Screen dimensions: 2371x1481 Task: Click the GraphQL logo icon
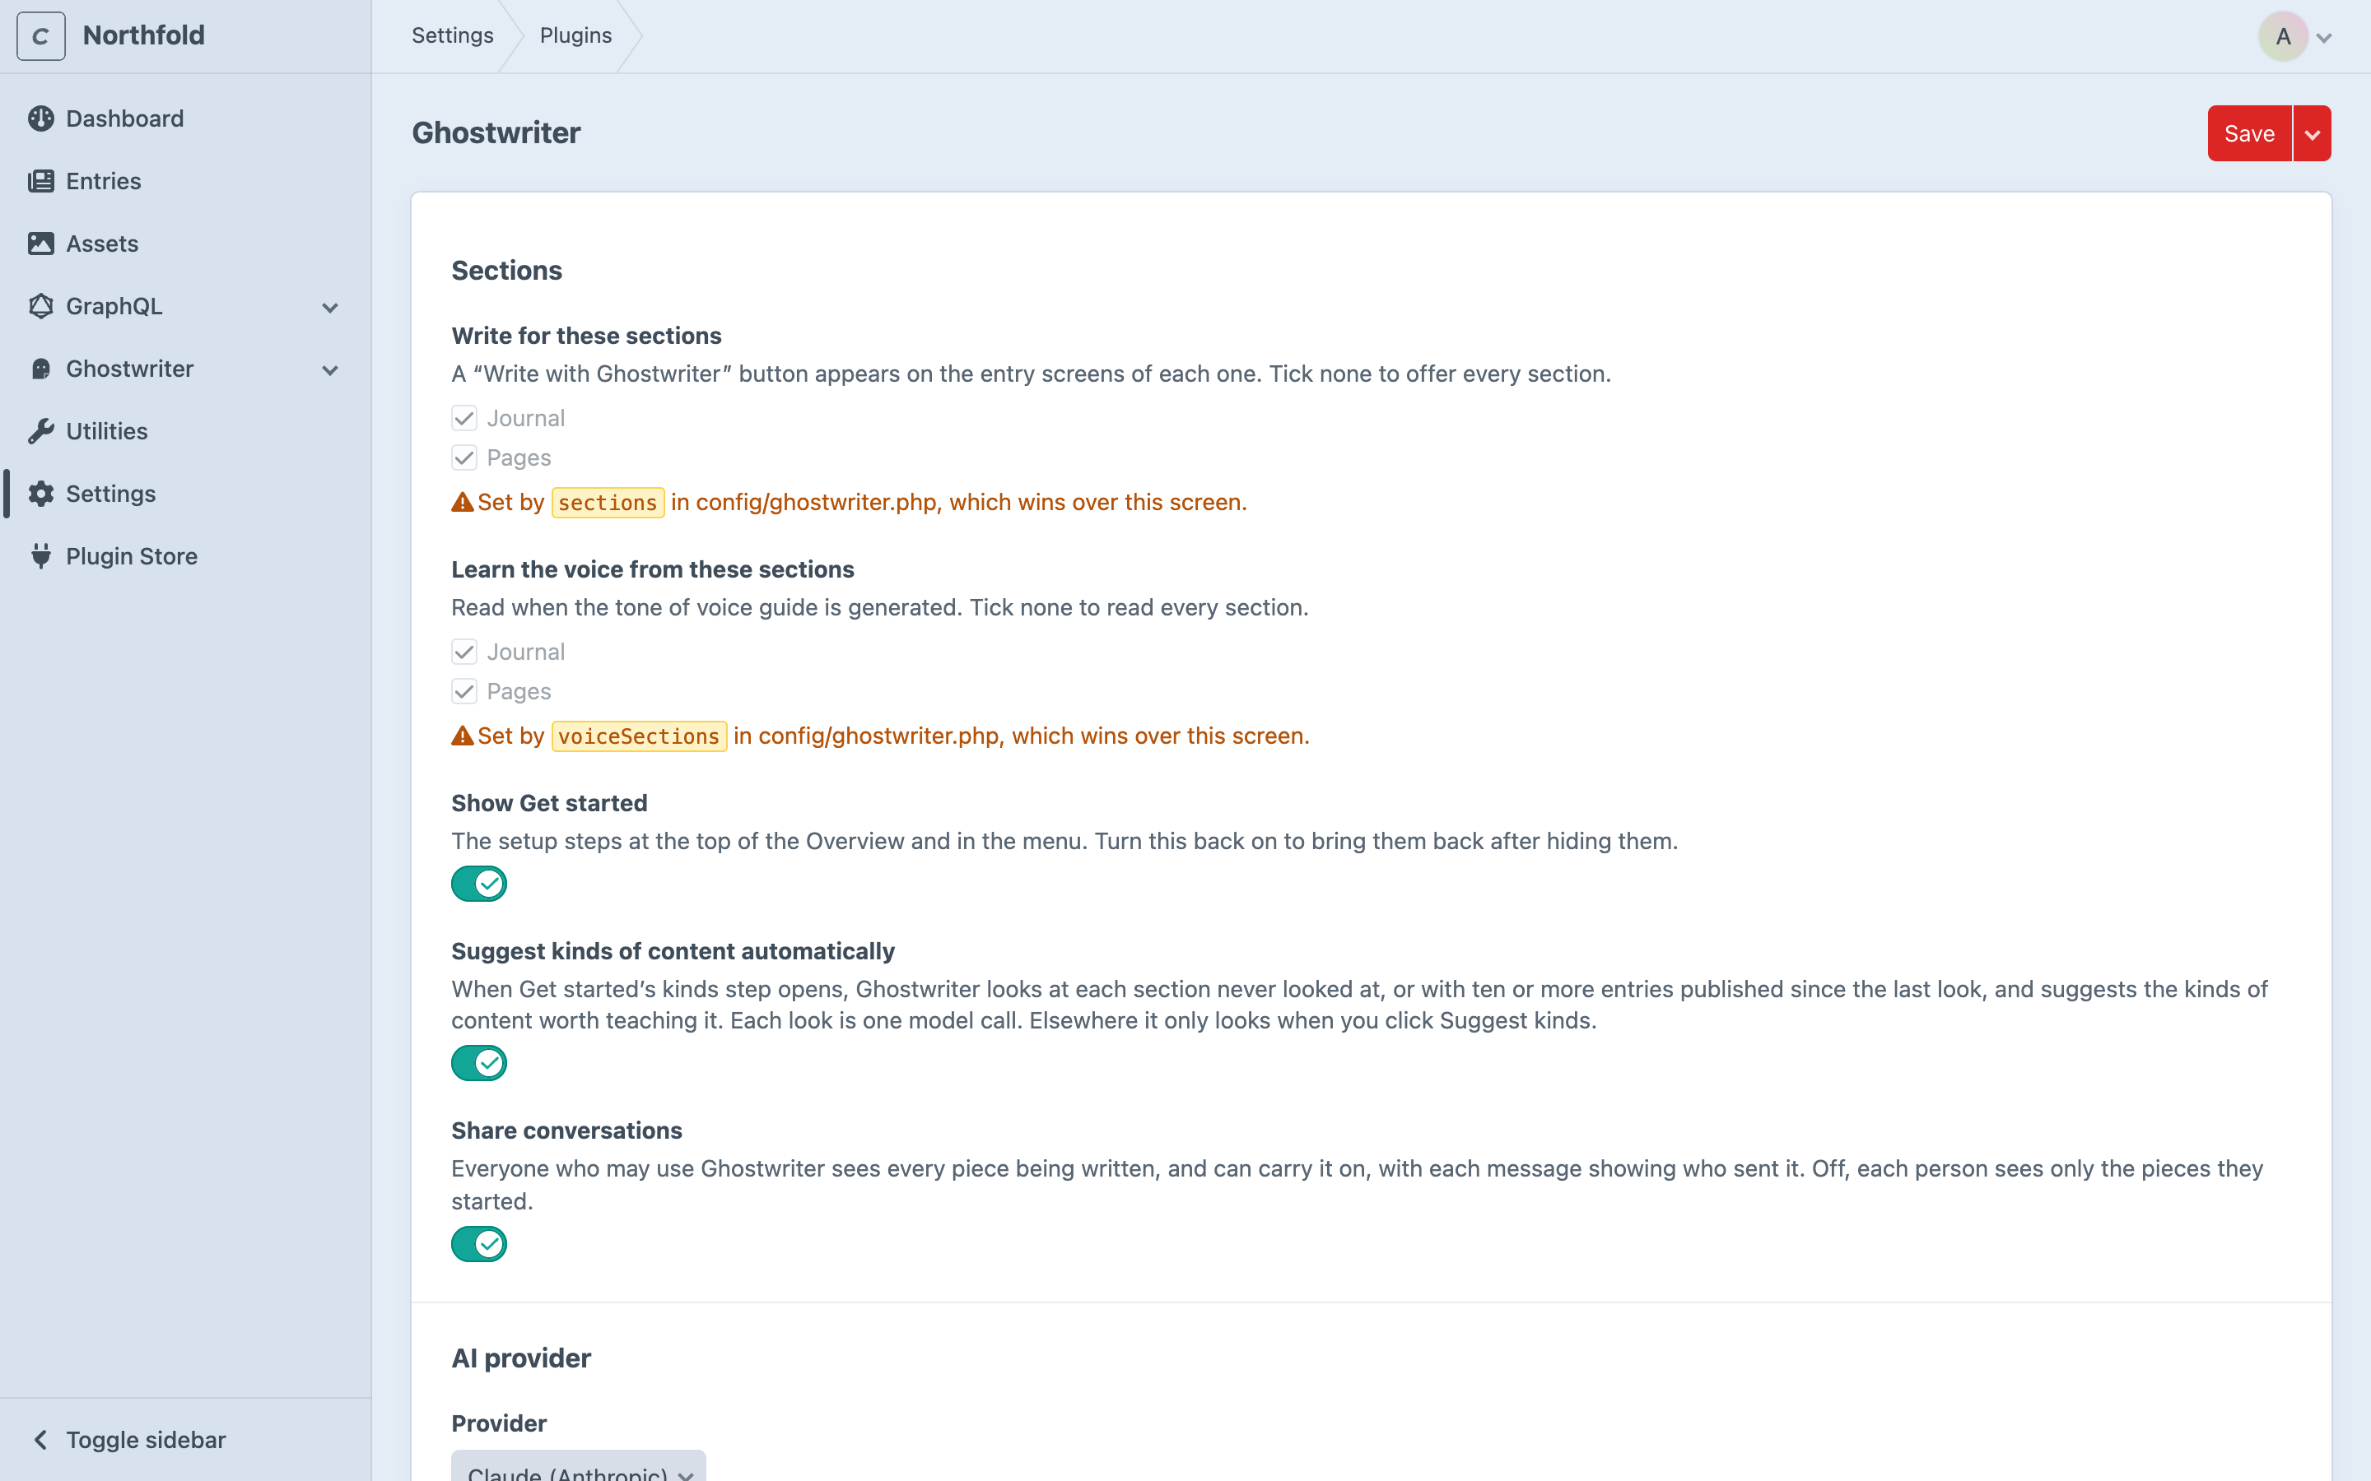click(x=41, y=307)
